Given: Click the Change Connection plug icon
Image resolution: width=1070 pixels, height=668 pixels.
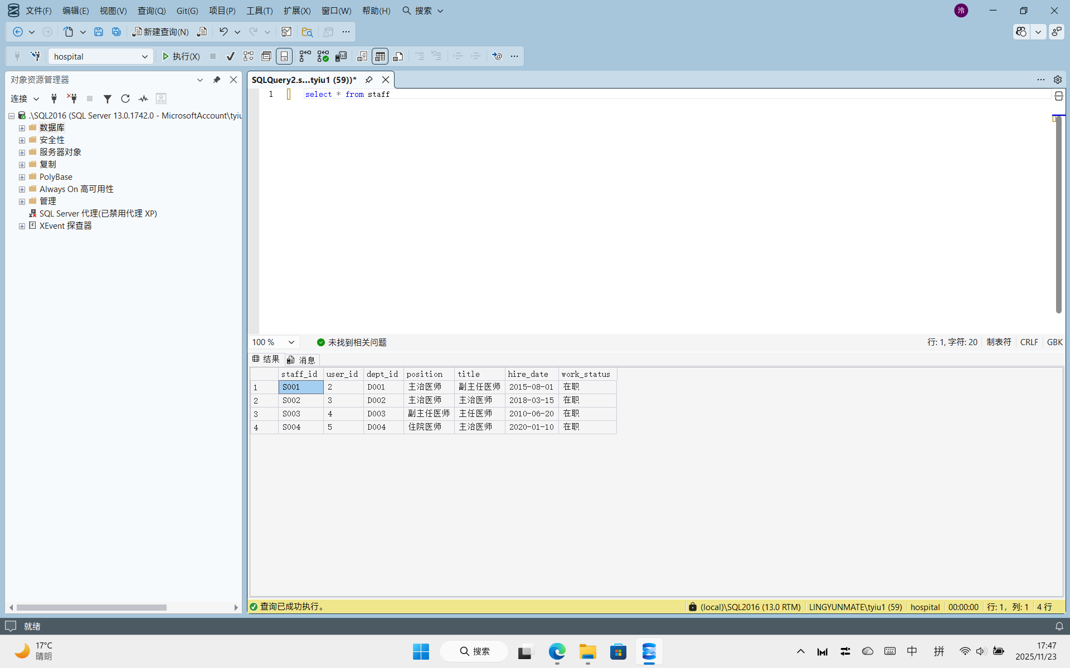Looking at the screenshot, I should 35,56.
